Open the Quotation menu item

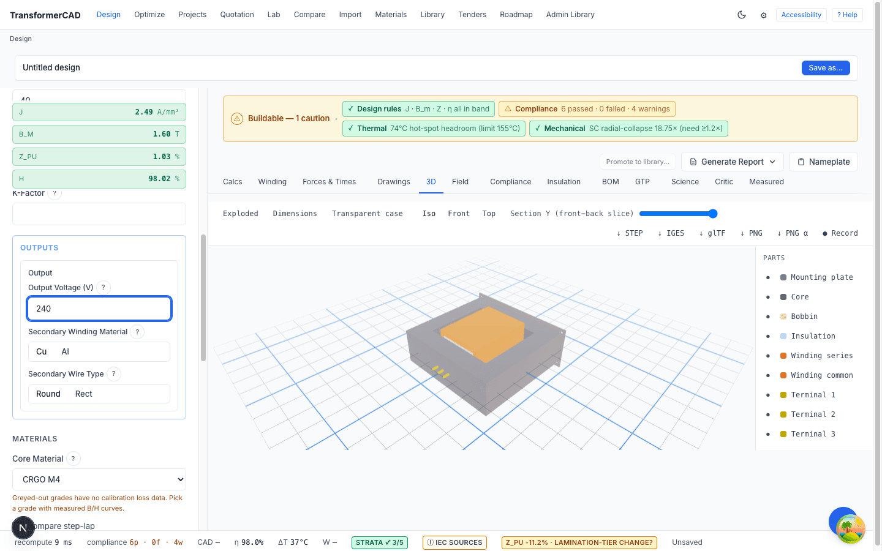click(237, 15)
